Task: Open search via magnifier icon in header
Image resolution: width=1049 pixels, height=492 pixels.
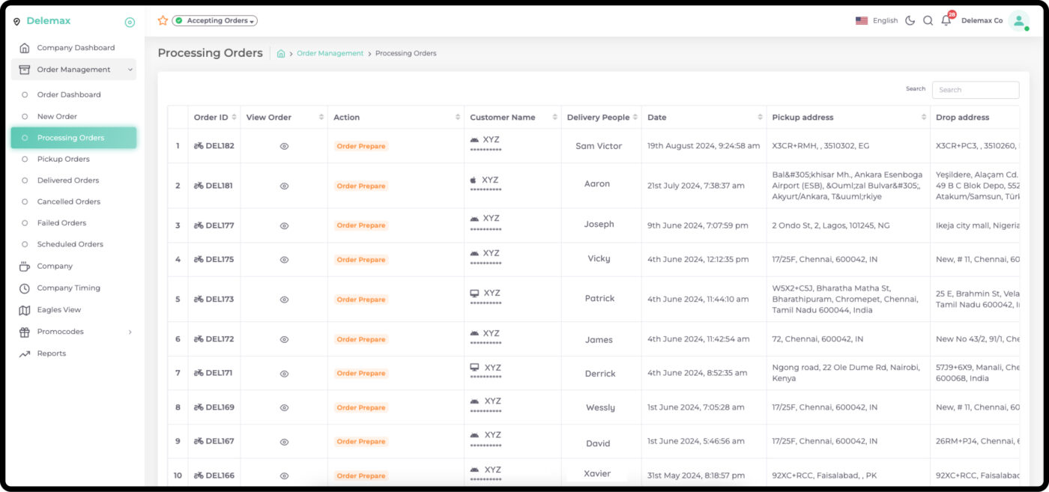Action: coord(928,21)
